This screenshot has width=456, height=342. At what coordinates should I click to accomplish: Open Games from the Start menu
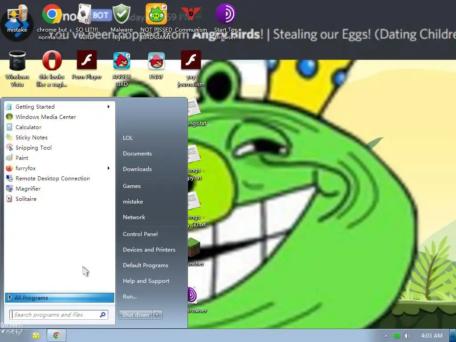[x=132, y=186]
